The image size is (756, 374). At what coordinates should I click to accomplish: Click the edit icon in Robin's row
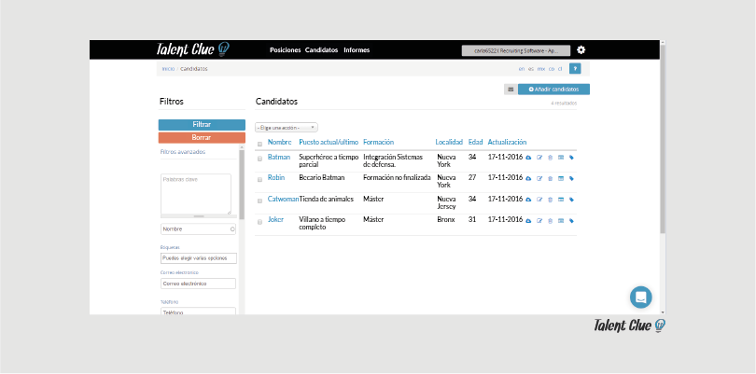pyautogui.click(x=539, y=177)
